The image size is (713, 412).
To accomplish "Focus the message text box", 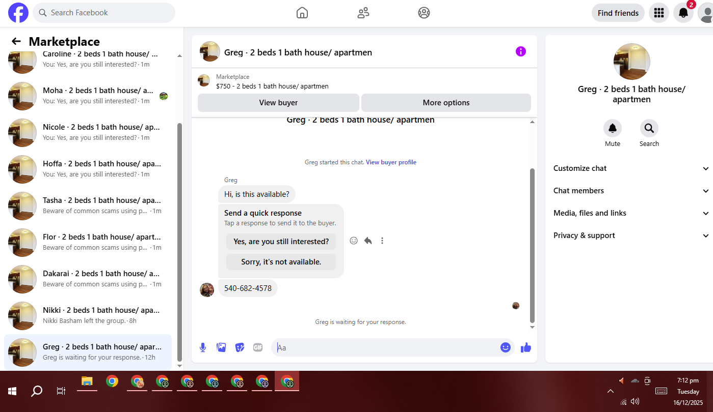I will (x=387, y=347).
